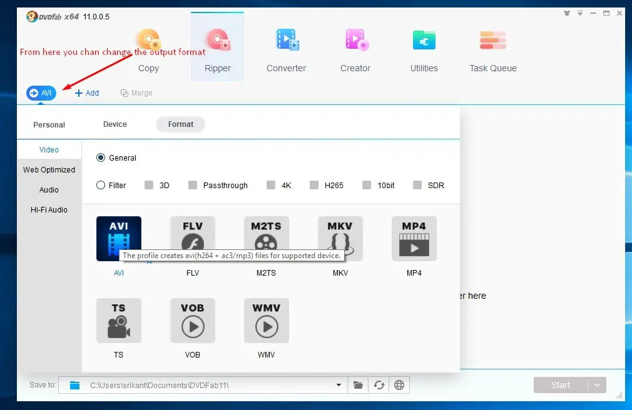Switch to the Device tab

(x=115, y=124)
